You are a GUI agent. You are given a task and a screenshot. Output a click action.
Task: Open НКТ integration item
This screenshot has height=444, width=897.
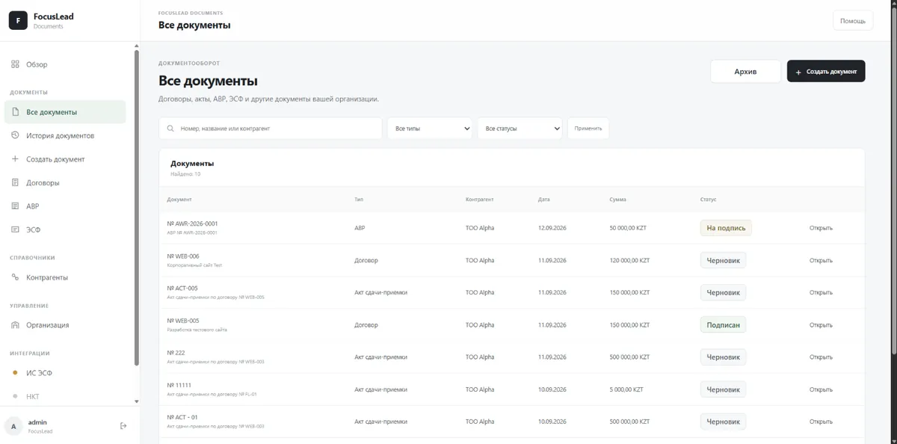pos(65,396)
